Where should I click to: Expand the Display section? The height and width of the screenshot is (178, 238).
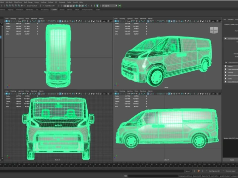(226, 72)
